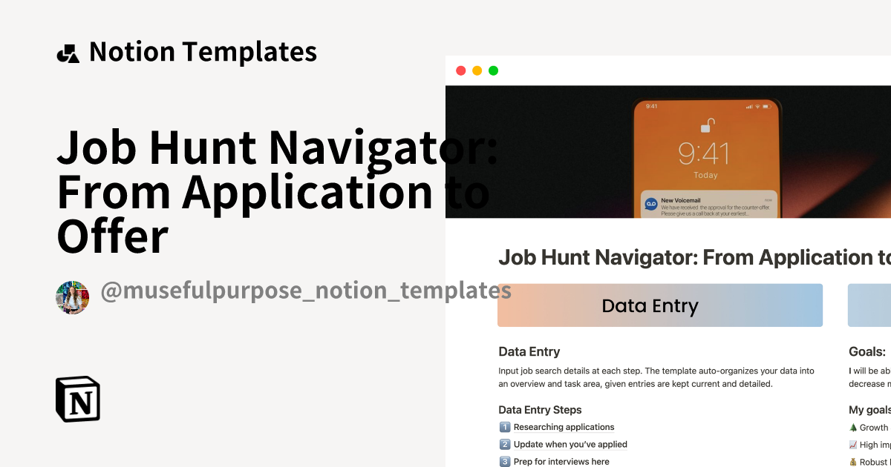Click the money bag icon beside Robust goal
The width and height of the screenshot is (891, 467).
pos(854,461)
